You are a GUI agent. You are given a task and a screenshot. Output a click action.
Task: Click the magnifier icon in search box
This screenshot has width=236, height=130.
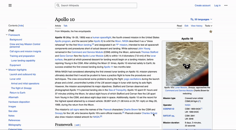(58, 5)
